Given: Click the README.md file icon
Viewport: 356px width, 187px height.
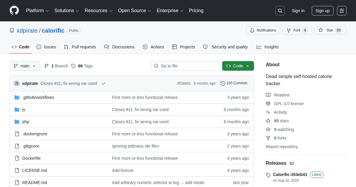Looking at the screenshot, I should pyautogui.click(x=17, y=183).
